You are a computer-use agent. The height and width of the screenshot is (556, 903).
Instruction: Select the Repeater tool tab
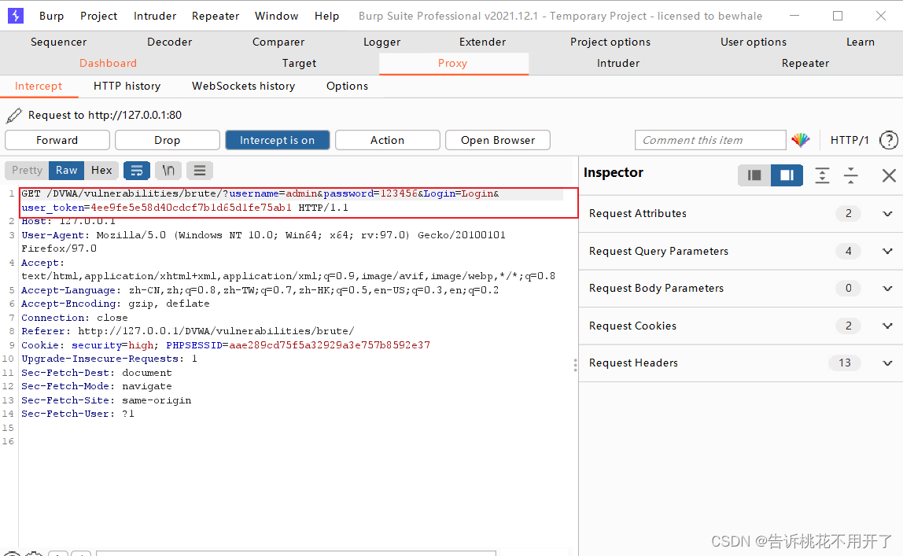[x=805, y=64]
